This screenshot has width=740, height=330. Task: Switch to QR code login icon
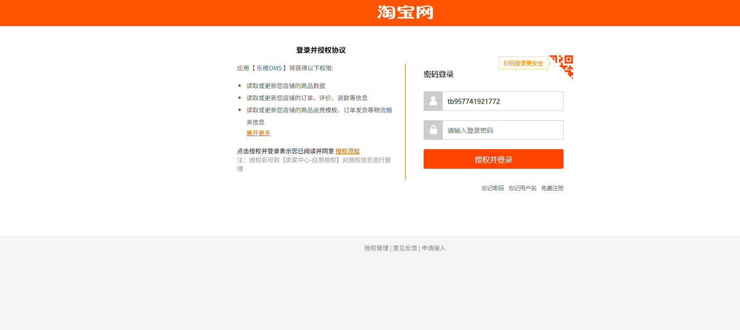[561, 67]
